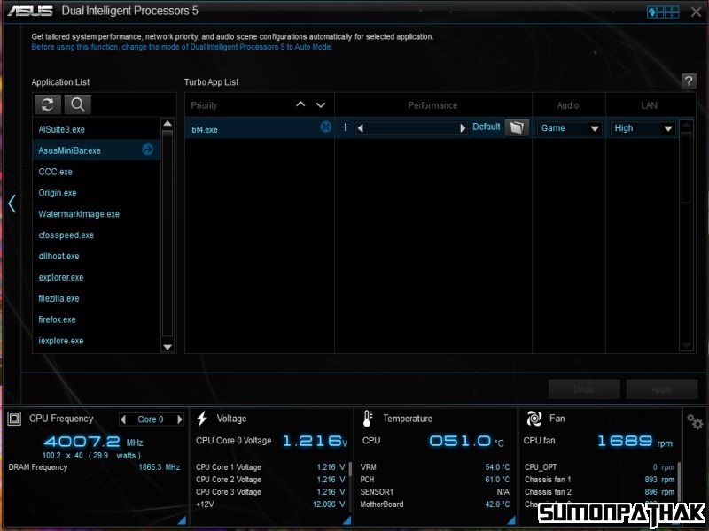Select Origin.exe in Application List
709x531 pixels.
[x=97, y=193]
